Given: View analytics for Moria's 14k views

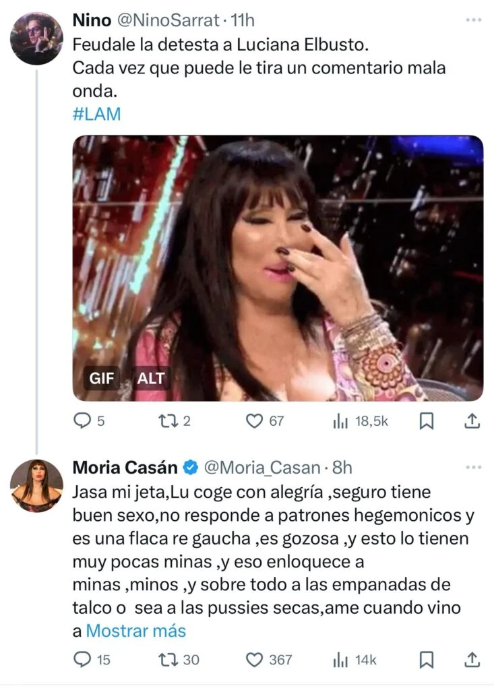Looking at the screenshot, I should click(x=340, y=660).
